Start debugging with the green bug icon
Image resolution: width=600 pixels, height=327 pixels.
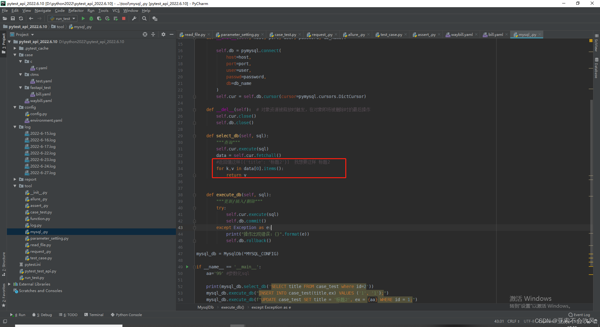pyautogui.click(x=91, y=19)
